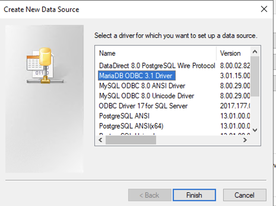Click version 2017.177 of SQL Server driver
The image size is (276, 206).
[x=235, y=106]
